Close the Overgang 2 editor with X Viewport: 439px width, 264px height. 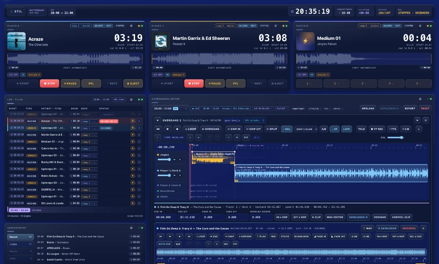tap(426, 120)
